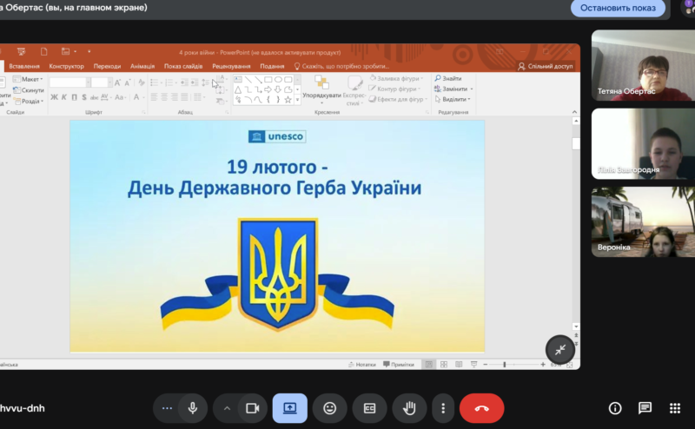Open the activities grid icon
Image resolution: width=695 pixels, height=429 pixels.
pos(674,408)
